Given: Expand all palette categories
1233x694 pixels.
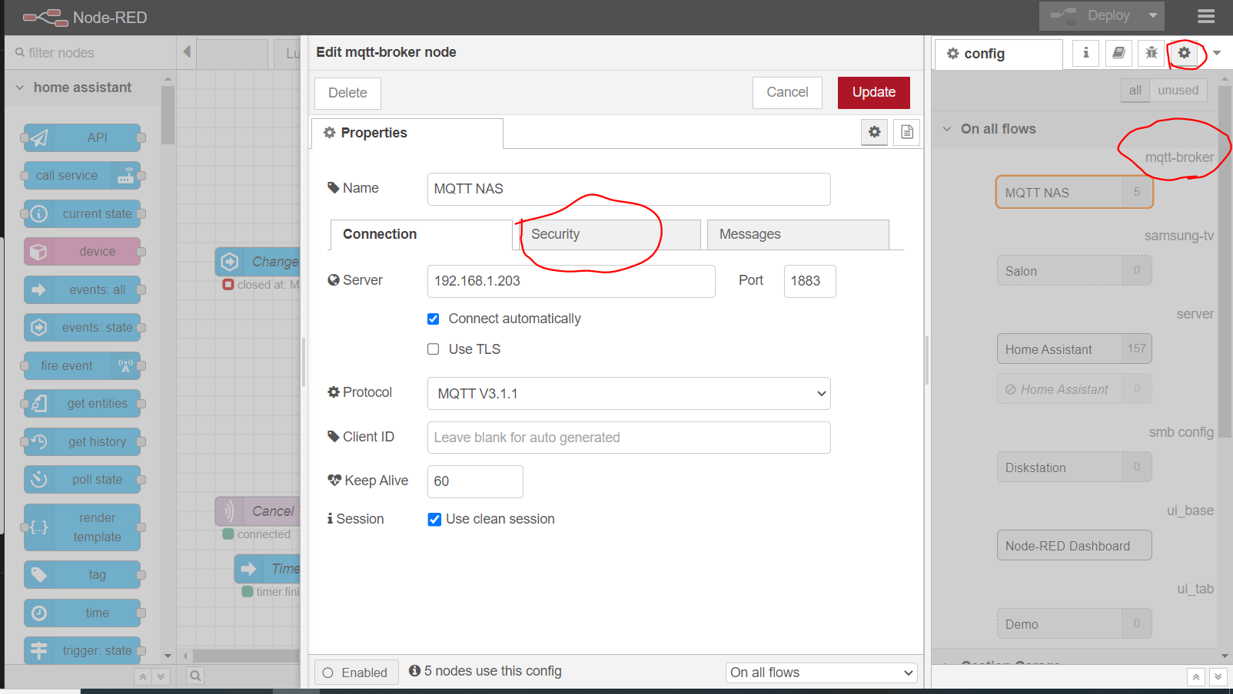Looking at the screenshot, I should [161, 676].
